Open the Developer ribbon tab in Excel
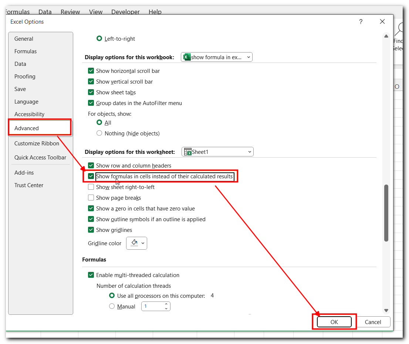This screenshot has height=344, width=409. tap(125, 12)
